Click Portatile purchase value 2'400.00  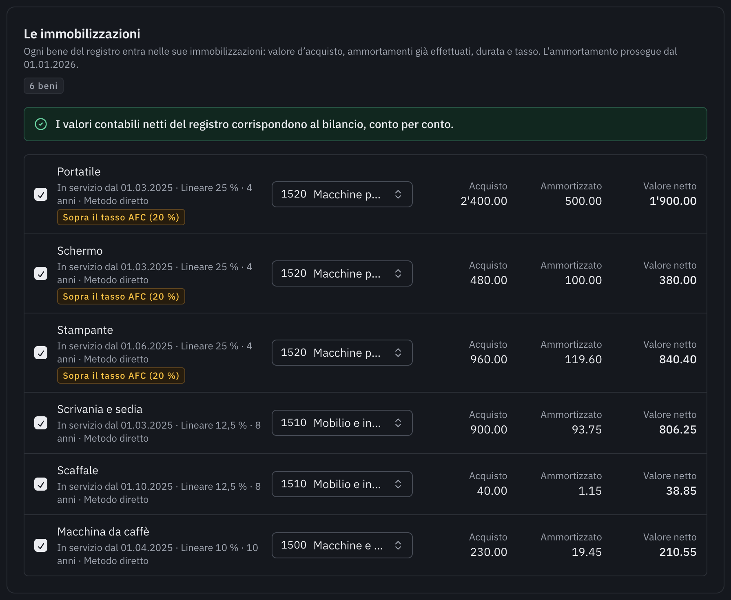[484, 201]
